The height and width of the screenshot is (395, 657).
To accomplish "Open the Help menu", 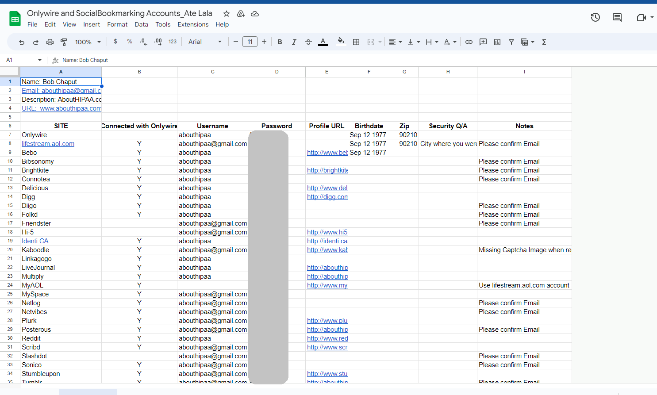I will click(x=222, y=24).
